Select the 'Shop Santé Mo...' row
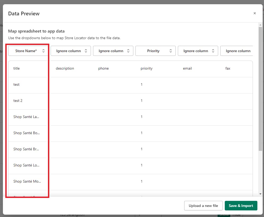This screenshot has height=217, width=264. (x=27, y=181)
